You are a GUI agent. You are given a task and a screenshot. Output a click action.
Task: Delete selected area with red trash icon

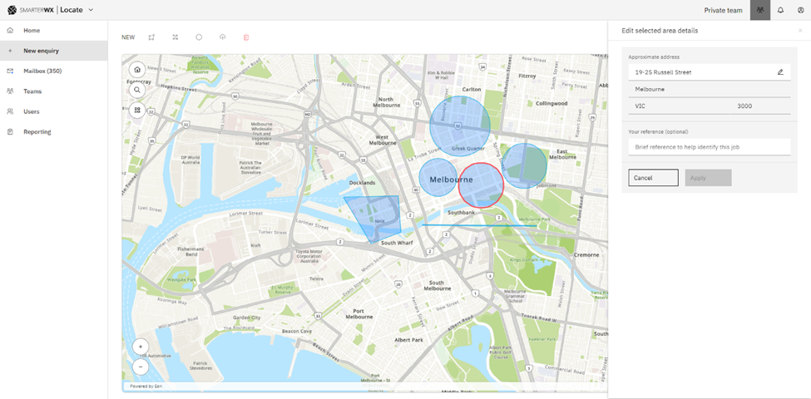pos(246,37)
